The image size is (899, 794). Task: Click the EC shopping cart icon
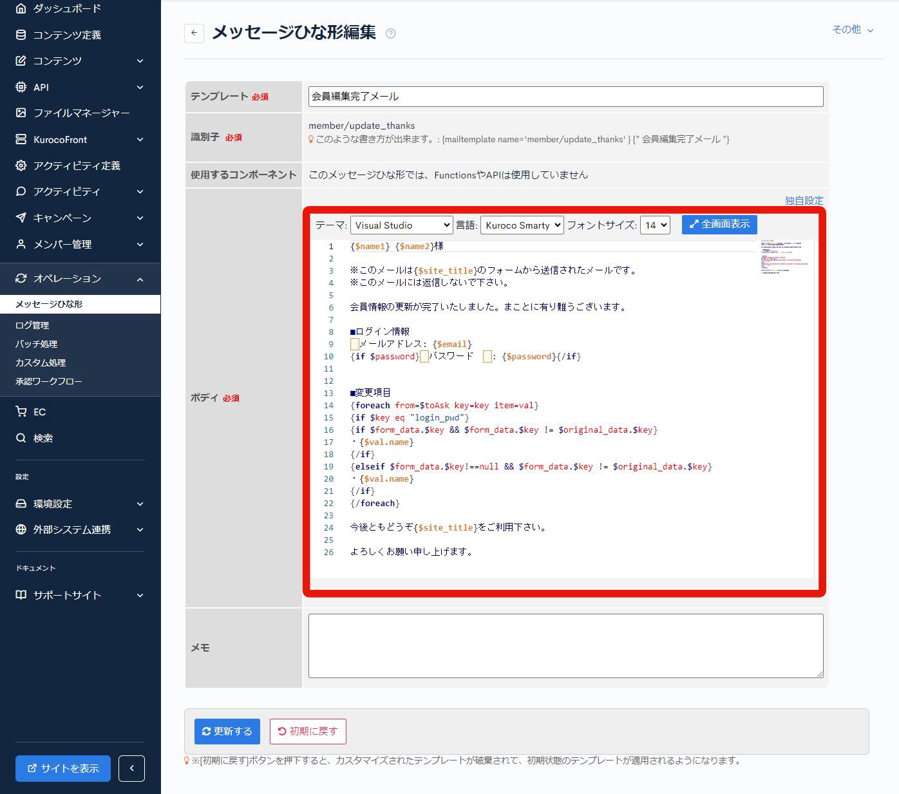coord(21,411)
